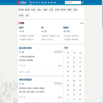Click the 唐代/白居易 author under 钱塘湖春行
The height and width of the screenshot is (103, 103).
click(66, 31)
